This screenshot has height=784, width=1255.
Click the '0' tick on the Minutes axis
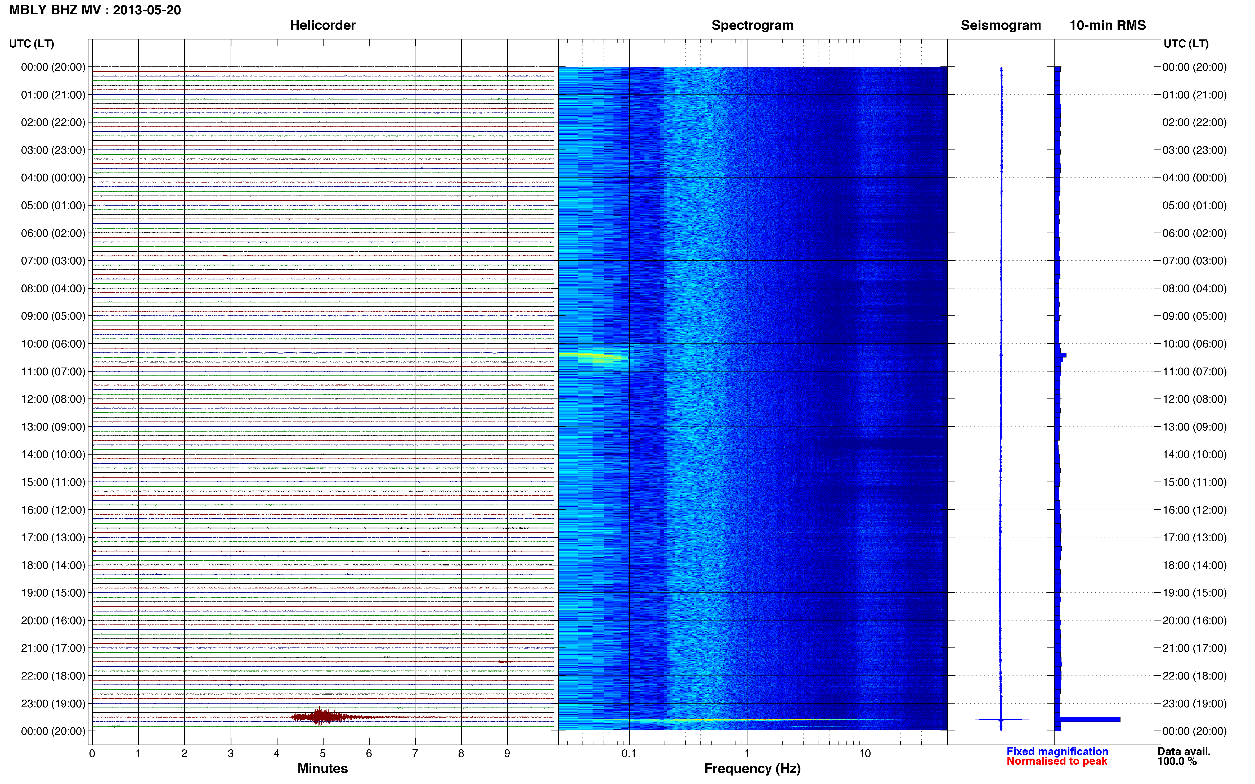(92, 754)
